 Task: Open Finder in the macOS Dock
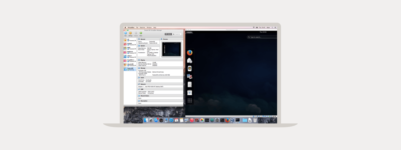click(x=146, y=120)
